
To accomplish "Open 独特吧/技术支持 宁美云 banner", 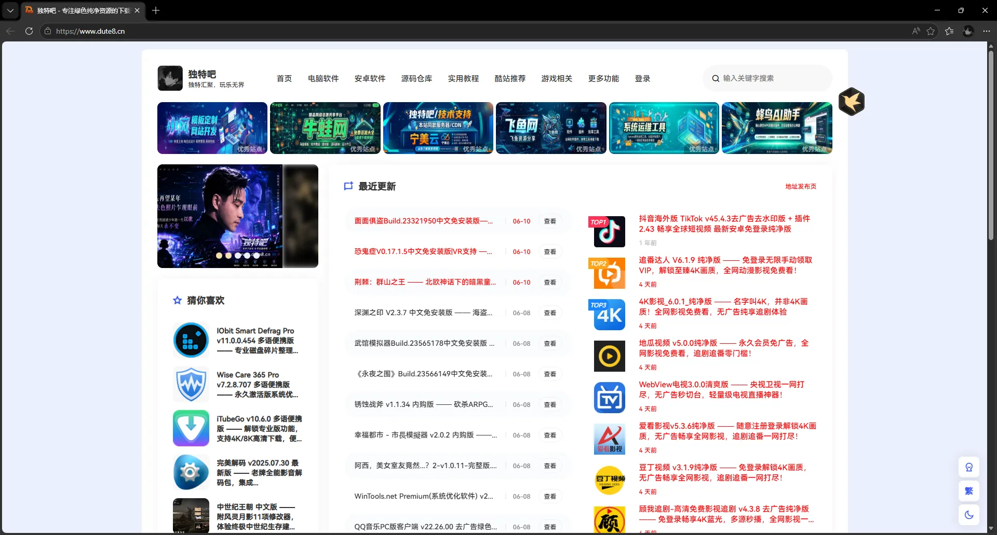I will point(438,128).
